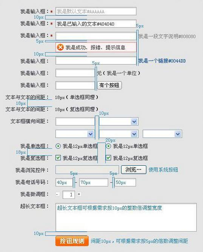Click the input field before 元 unit
203x252 pixels.
(x=75, y=73)
